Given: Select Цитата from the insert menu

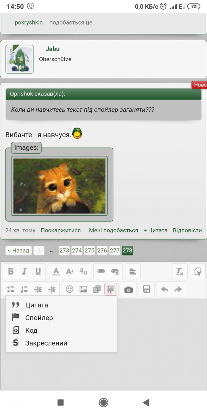Looking at the screenshot, I should click(x=61, y=305).
